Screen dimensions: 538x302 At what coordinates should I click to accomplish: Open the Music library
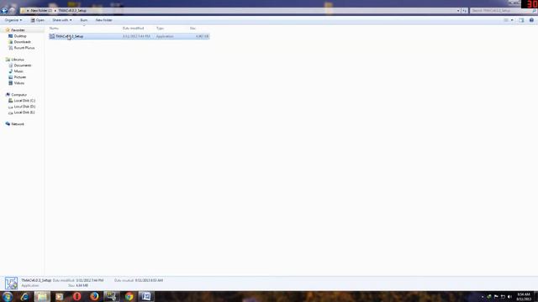[x=18, y=71]
